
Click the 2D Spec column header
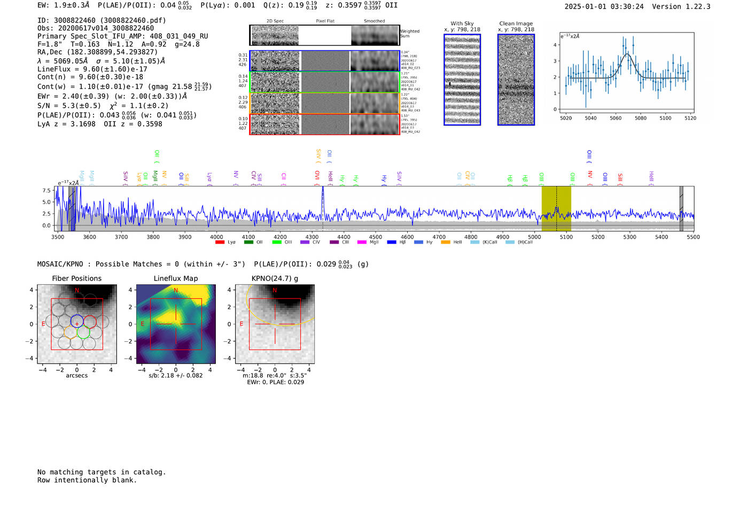(x=275, y=21)
